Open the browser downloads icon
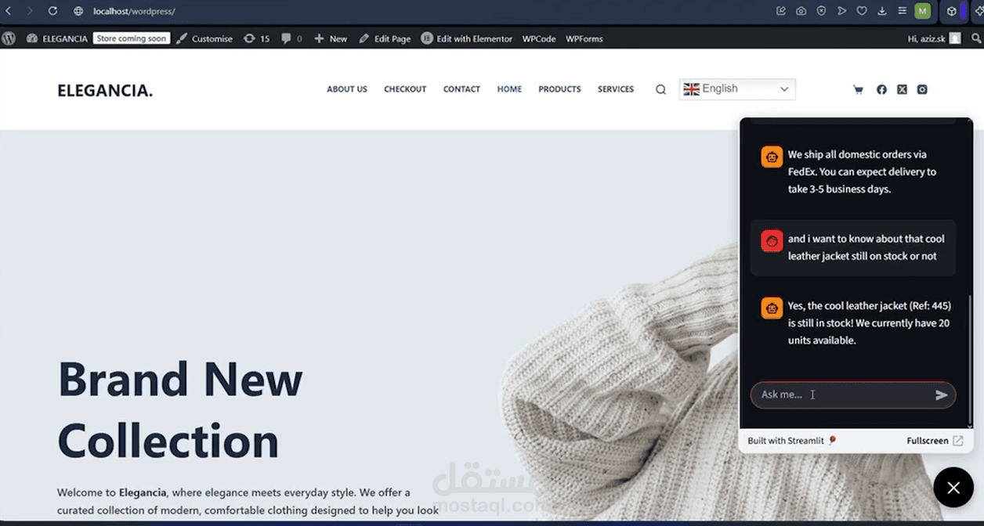984x526 pixels. (882, 11)
